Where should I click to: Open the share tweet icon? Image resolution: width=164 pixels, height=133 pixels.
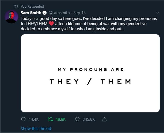point(104,119)
